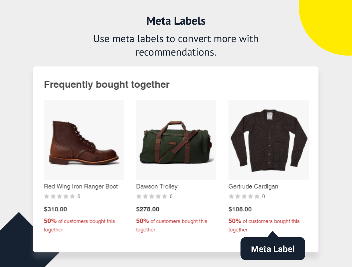Open the Gertrude Cardigan product image

pyautogui.click(x=269, y=140)
